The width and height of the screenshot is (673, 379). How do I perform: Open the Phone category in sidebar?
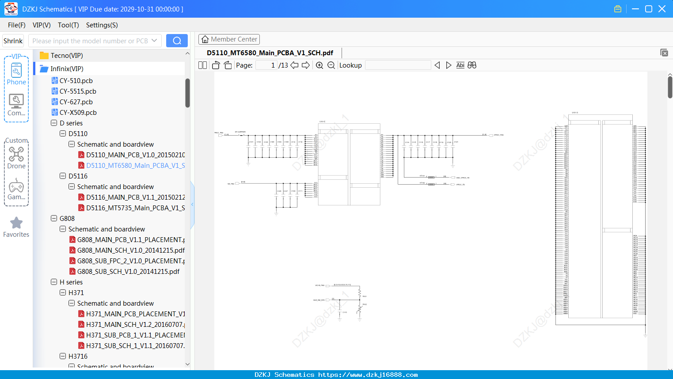(x=16, y=74)
